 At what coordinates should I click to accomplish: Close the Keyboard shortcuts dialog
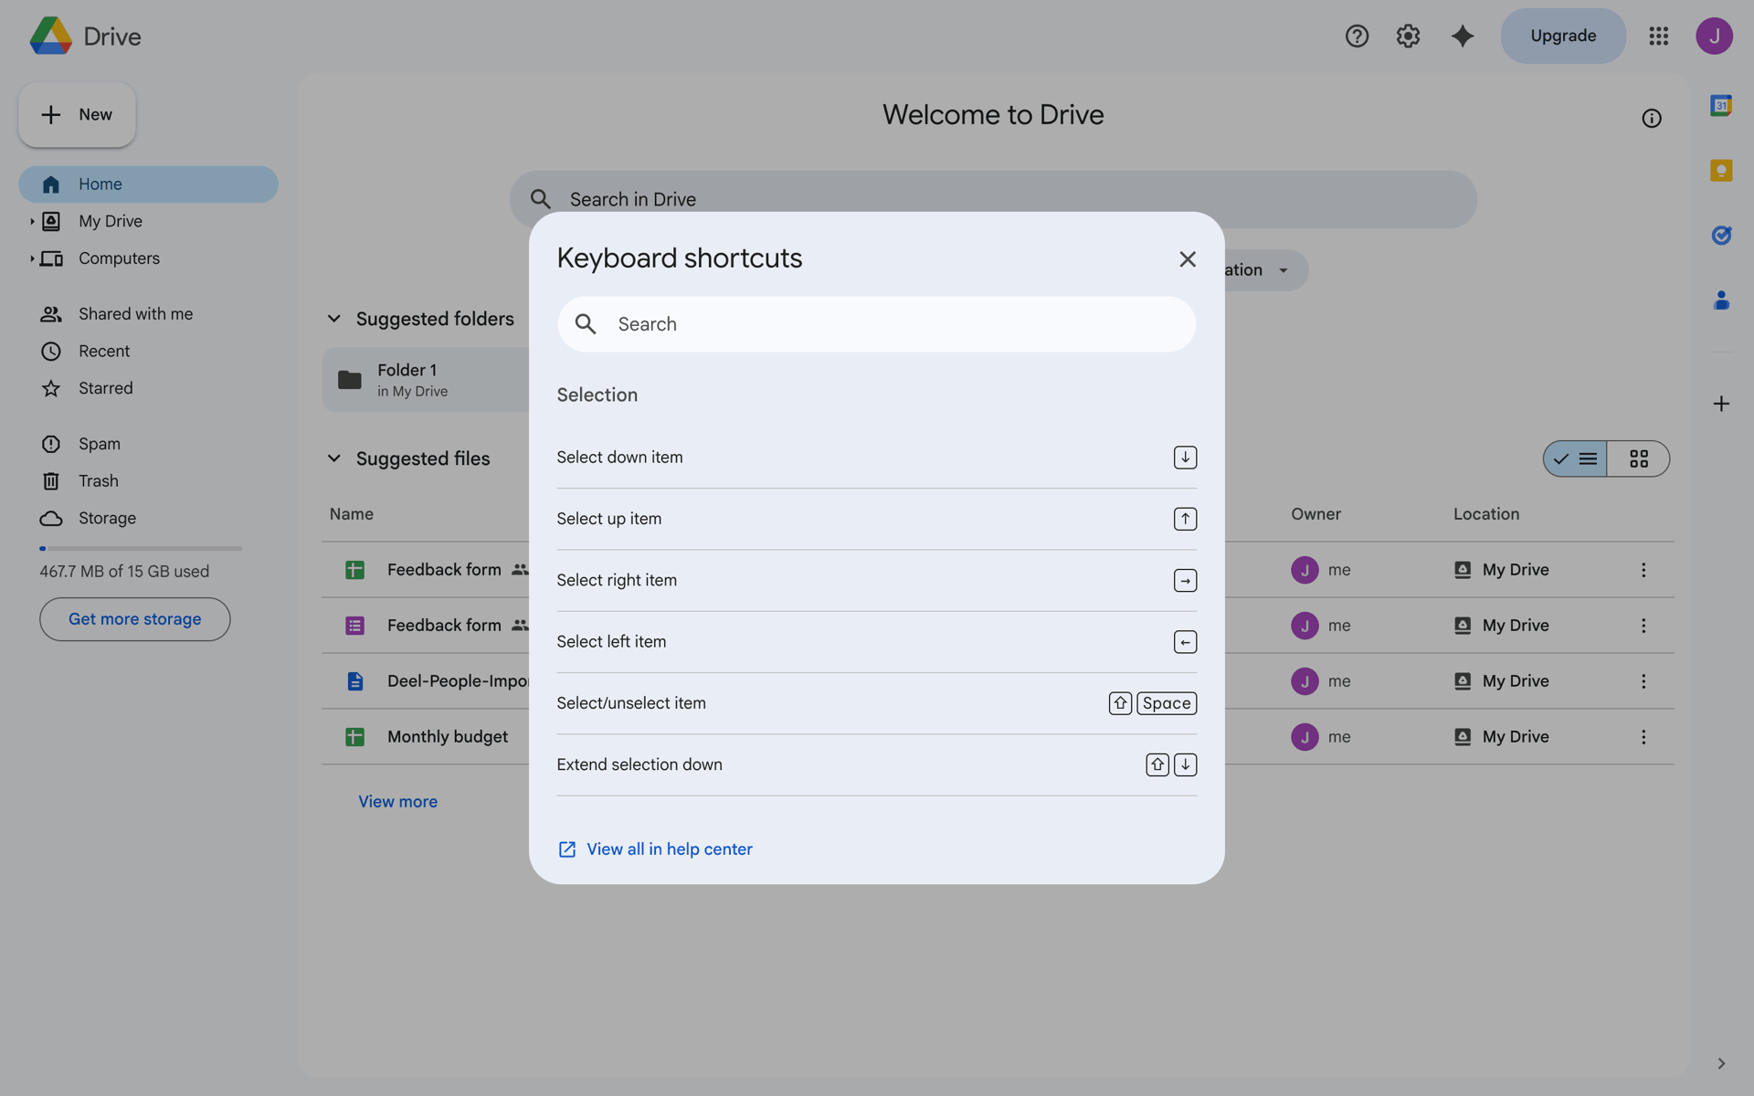(1187, 259)
